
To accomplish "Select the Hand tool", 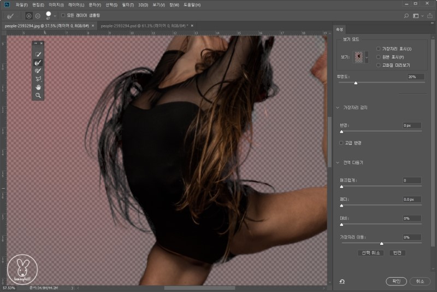I will [38, 87].
